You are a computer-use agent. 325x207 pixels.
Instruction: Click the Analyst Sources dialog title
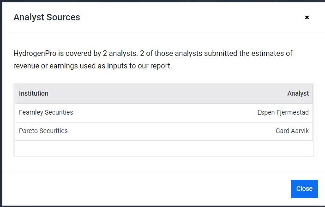pos(47,18)
